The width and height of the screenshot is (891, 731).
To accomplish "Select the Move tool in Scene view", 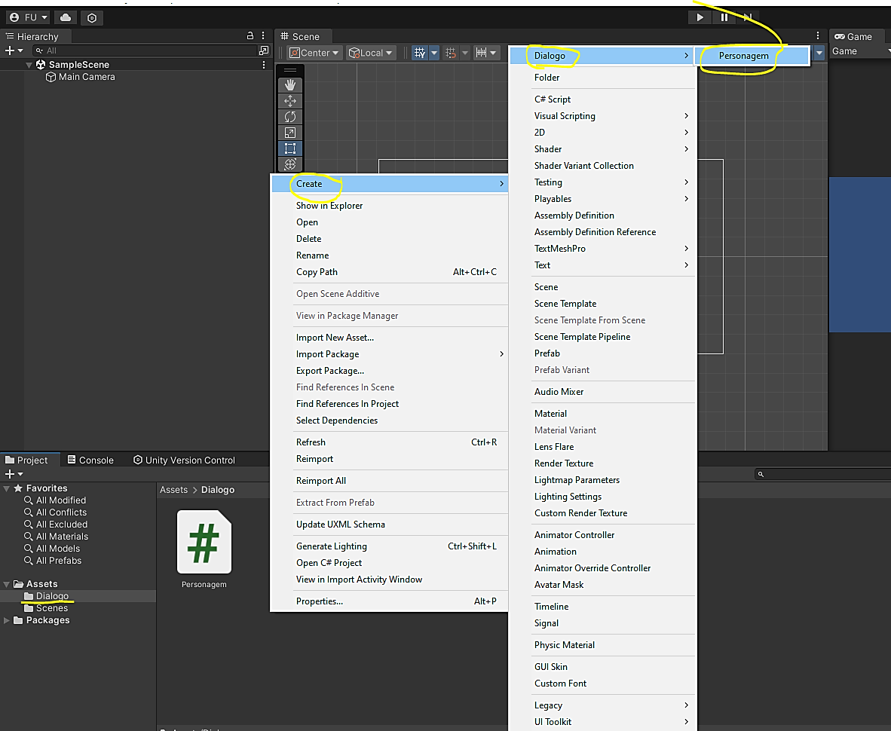I will click(290, 101).
